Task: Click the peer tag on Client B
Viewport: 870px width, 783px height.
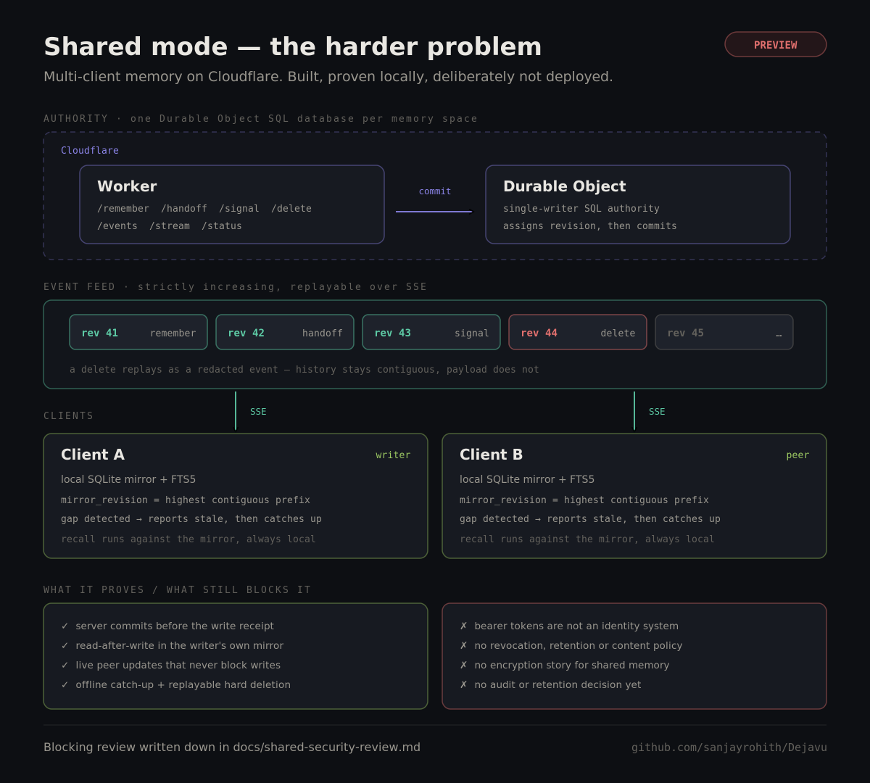Action: [x=797, y=455]
